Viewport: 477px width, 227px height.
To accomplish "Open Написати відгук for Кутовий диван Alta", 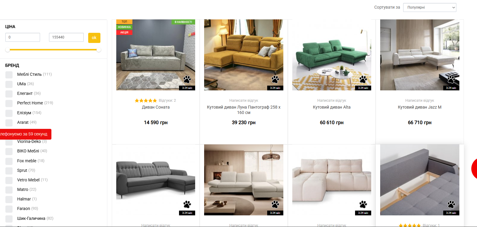I will pyautogui.click(x=332, y=101).
